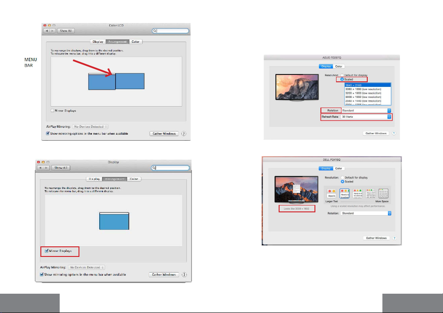Click the middle scaled resolution thumbnail option

pyautogui.click(x=358, y=194)
